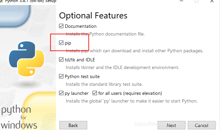
Task: Click the Python logo in sidebar
Action: [x=26, y=59]
